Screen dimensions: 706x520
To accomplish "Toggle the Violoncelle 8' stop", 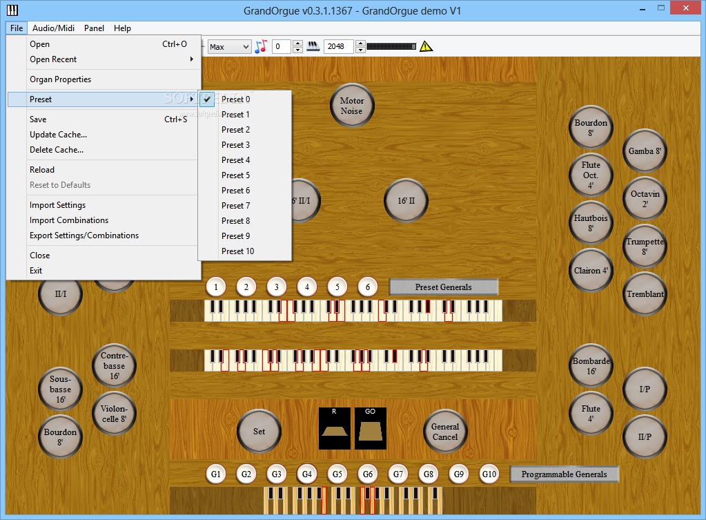I will [115, 414].
